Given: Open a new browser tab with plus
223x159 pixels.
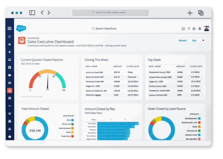Looking at the screenshot, I should click(x=190, y=13).
